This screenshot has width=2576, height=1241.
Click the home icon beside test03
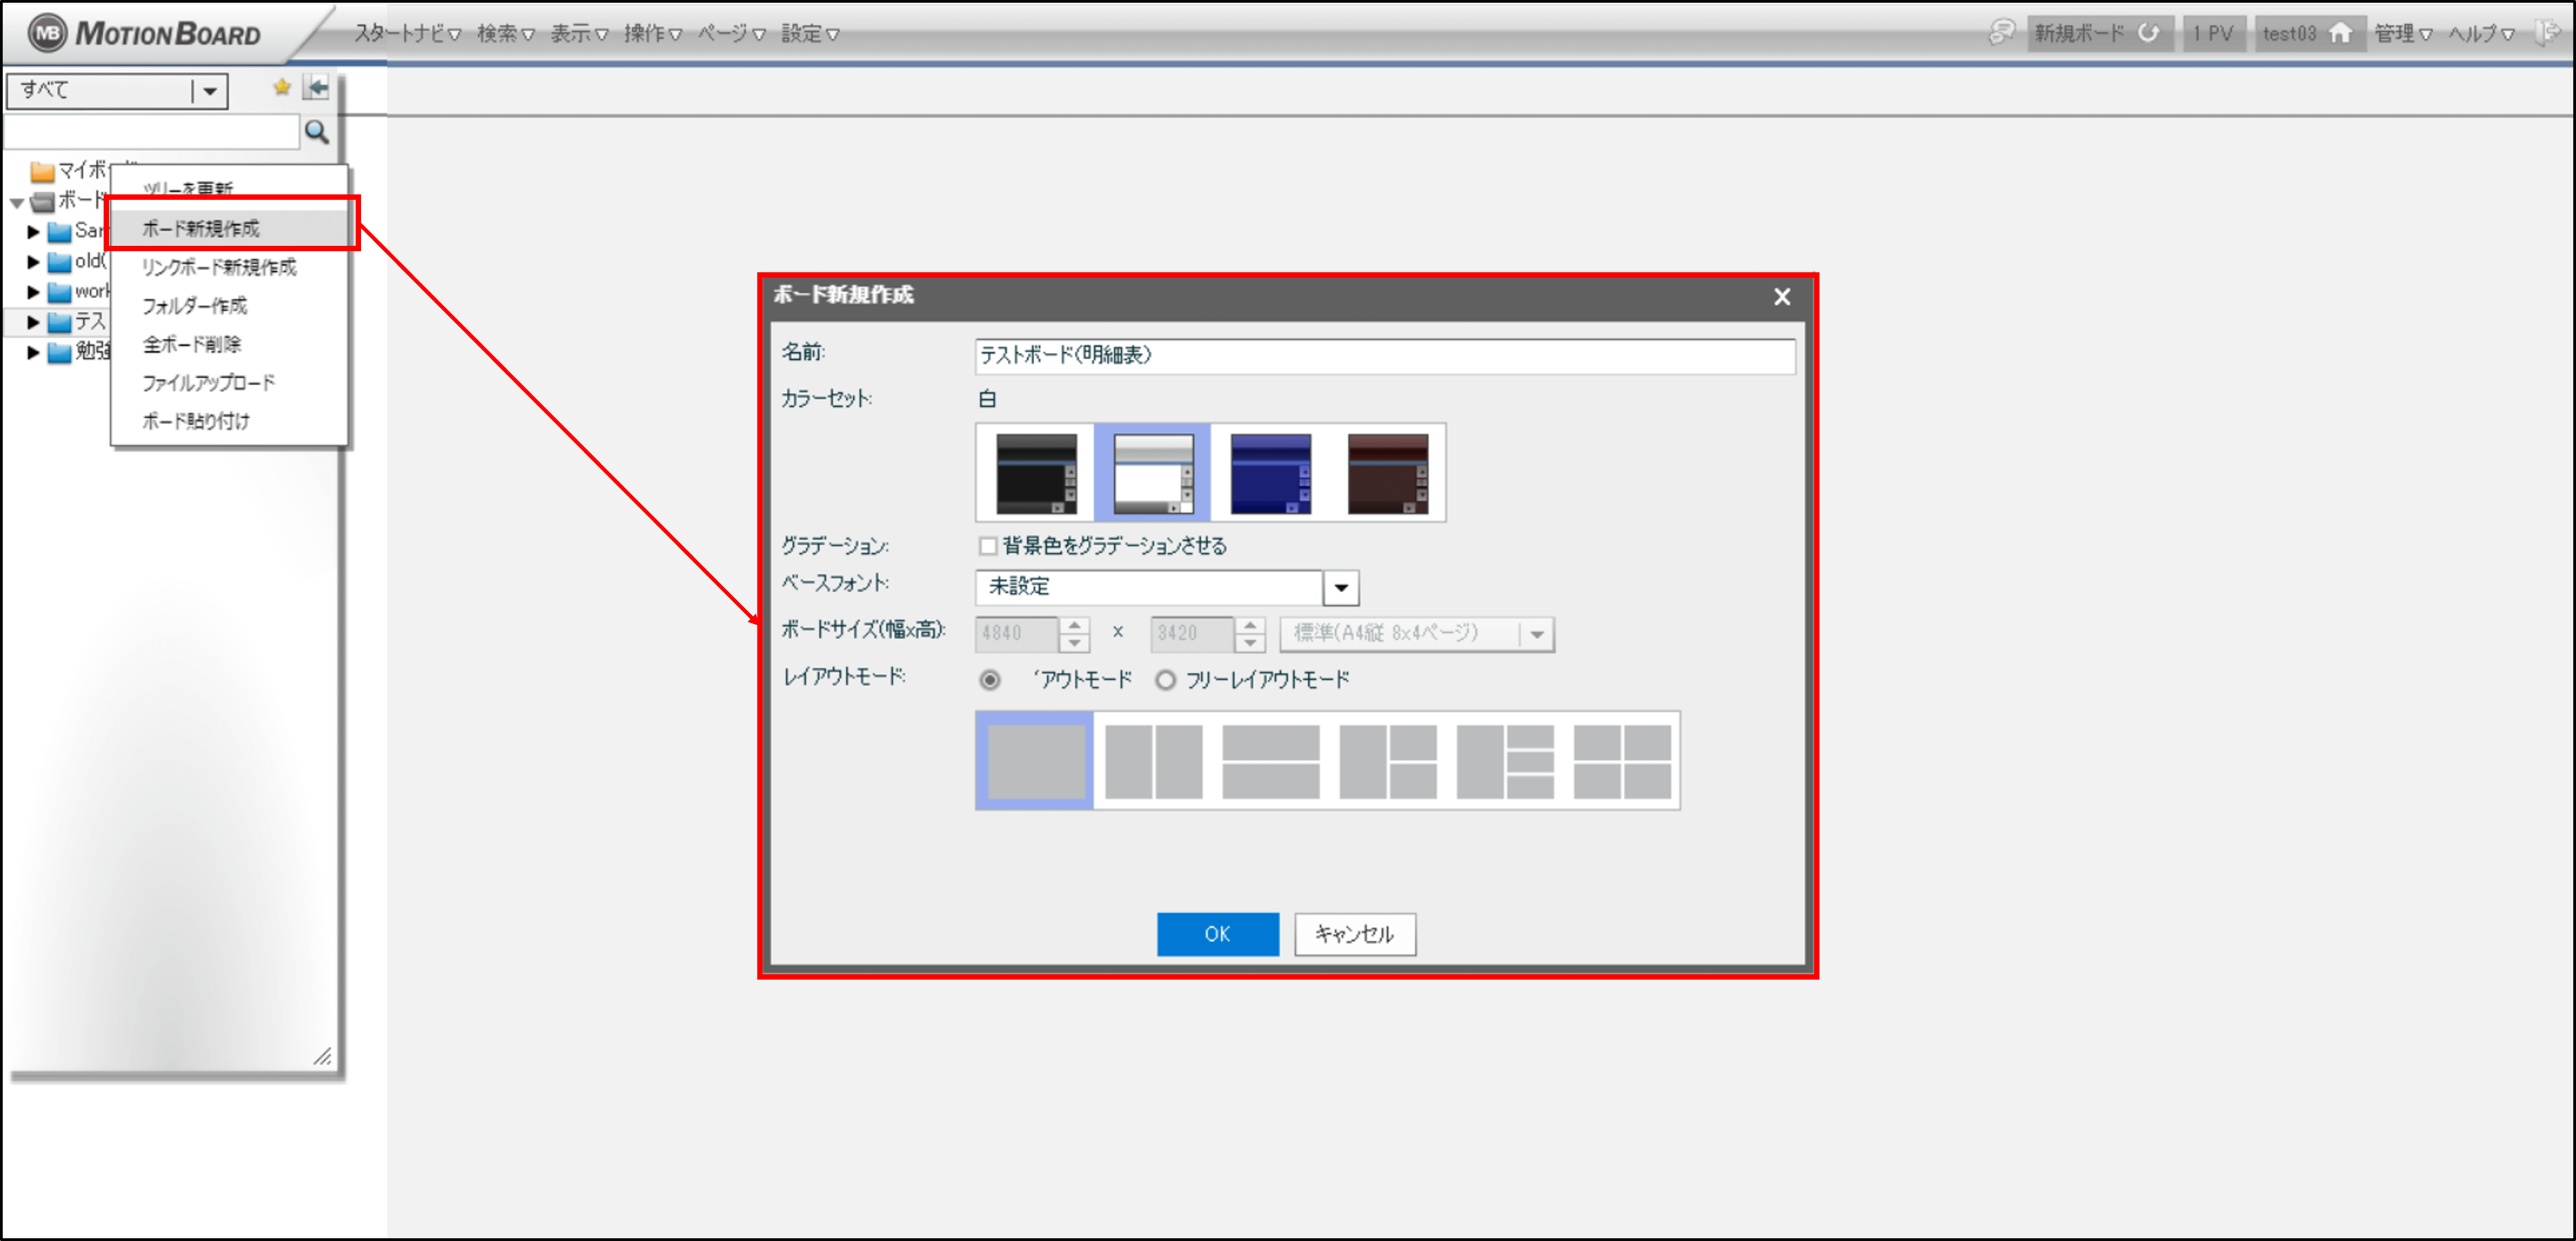[x=2339, y=34]
